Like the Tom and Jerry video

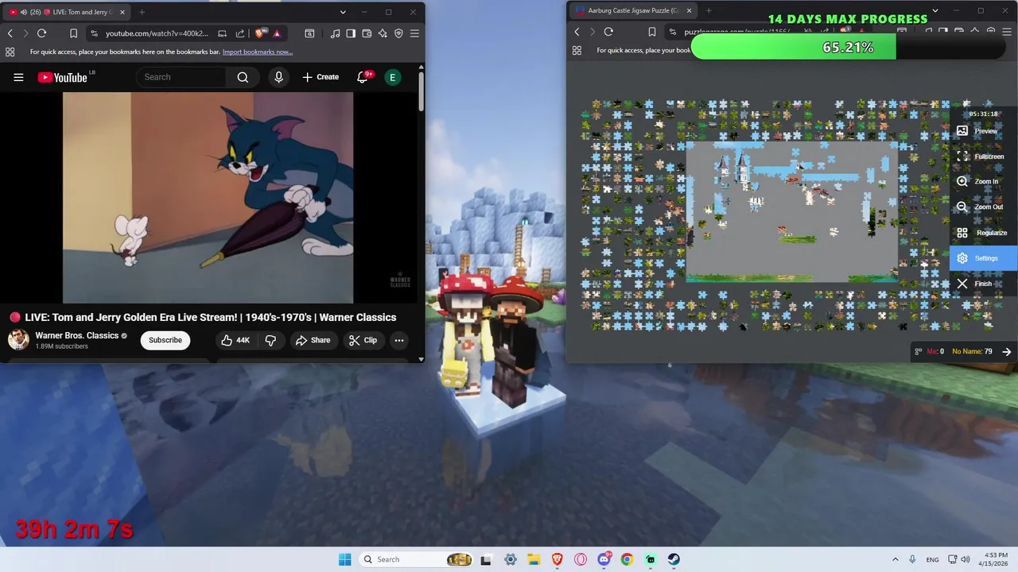coord(235,340)
